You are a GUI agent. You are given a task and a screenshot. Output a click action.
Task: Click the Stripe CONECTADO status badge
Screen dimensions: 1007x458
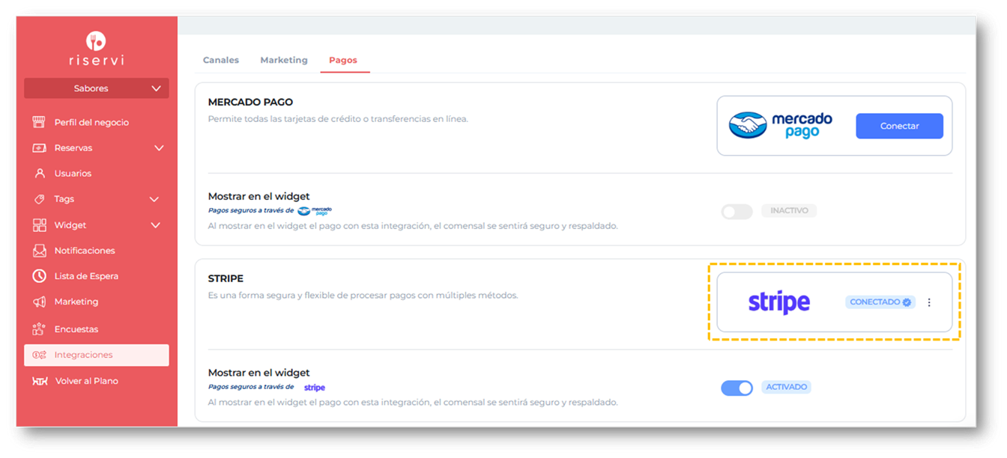tap(880, 302)
